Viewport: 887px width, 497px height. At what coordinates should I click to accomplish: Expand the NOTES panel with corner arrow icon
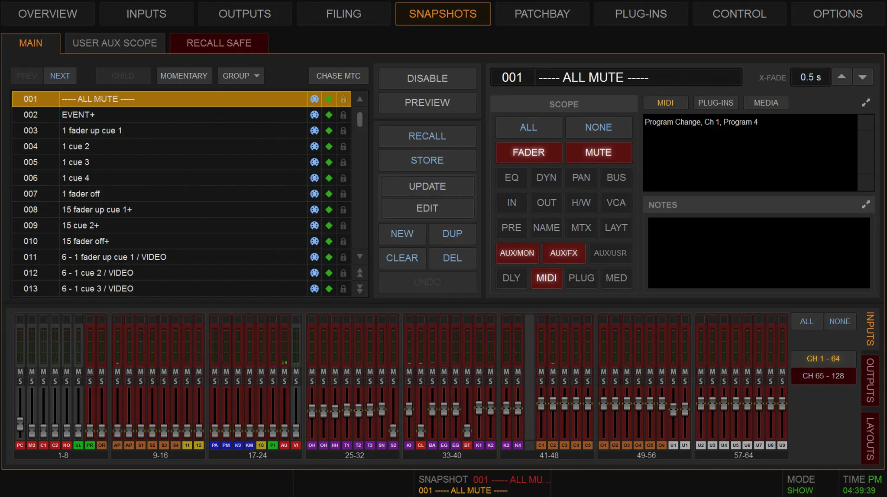pyautogui.click(x=865, y=205)
